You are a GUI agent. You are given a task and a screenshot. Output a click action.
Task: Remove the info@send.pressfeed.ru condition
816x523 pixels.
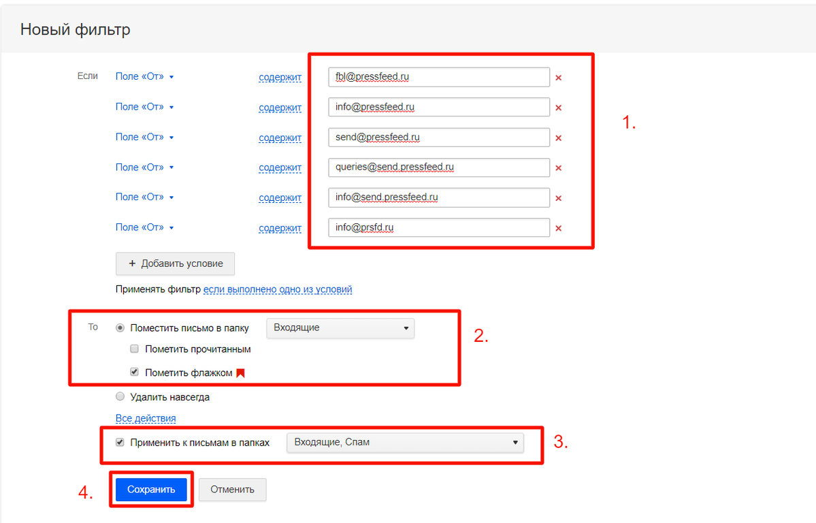[558, 198]
